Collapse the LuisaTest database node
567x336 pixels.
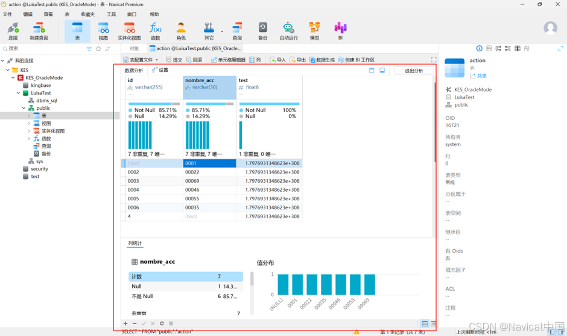pos(19,92)
